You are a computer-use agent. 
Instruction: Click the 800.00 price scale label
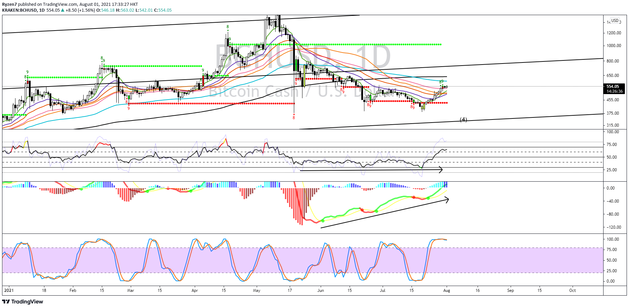click(x=613, y=61)
